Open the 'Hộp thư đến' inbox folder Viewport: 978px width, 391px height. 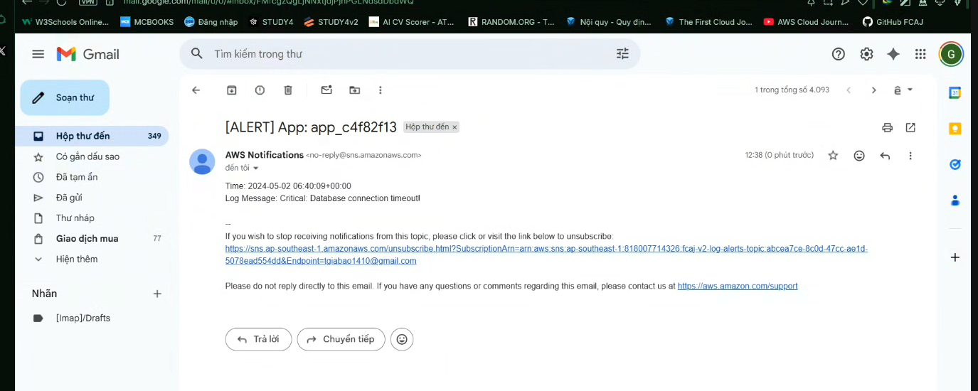(92, 136)
